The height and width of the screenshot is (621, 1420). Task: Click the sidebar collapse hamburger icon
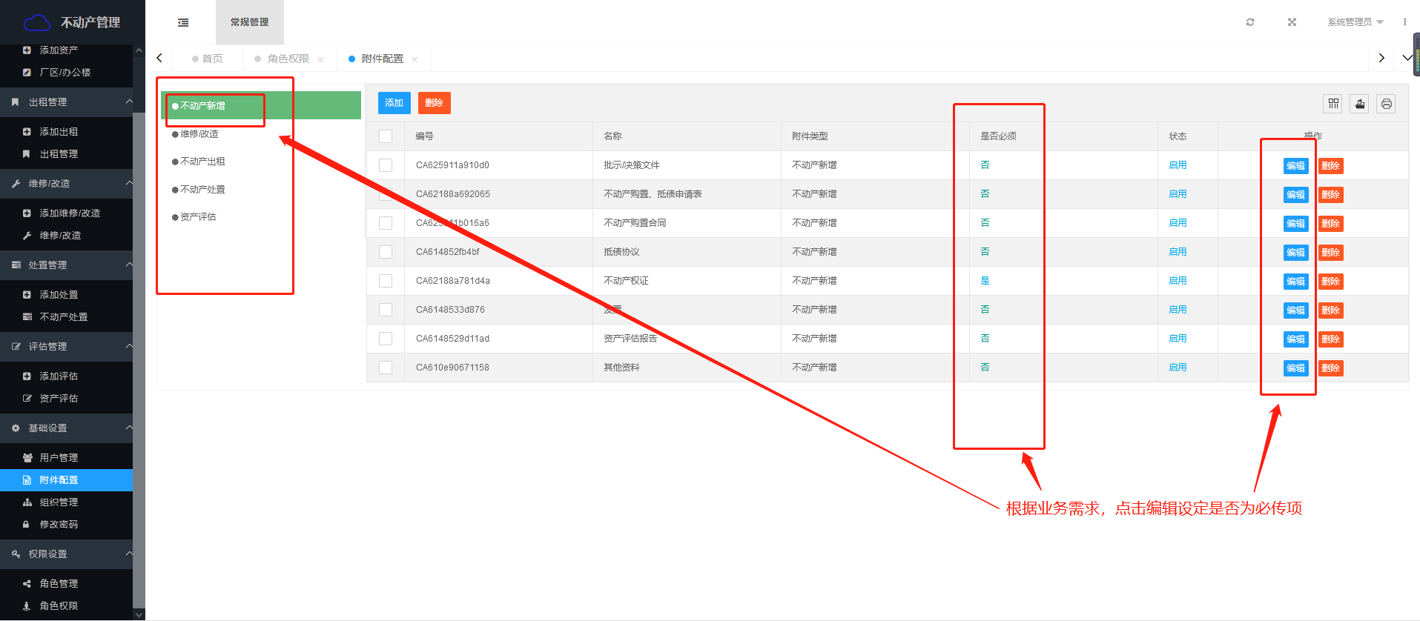point(183,22)
